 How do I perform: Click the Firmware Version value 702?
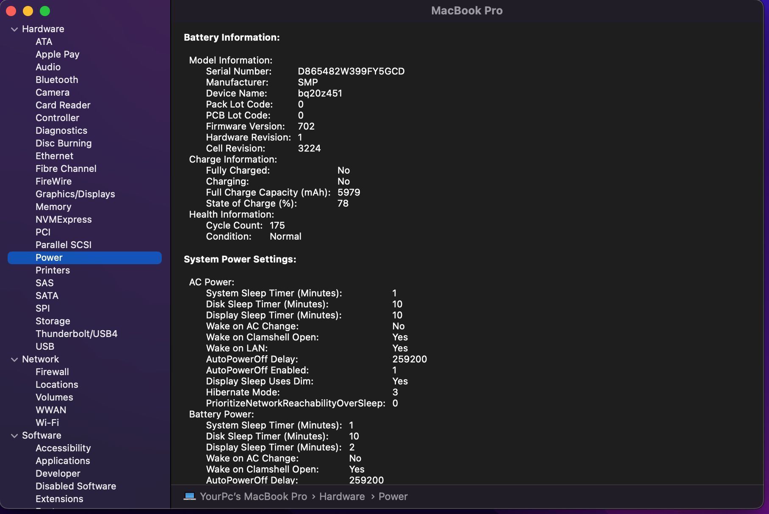[x=306, y=126]
